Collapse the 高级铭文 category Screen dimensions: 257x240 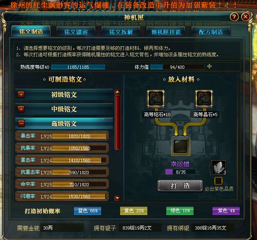point(21,123)
